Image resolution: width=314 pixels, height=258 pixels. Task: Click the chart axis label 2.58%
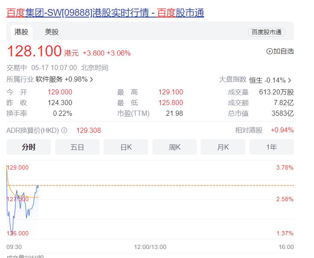pos(285,199)
